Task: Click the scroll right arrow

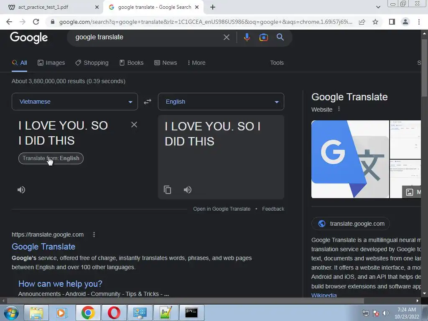Action: [418, 301]
